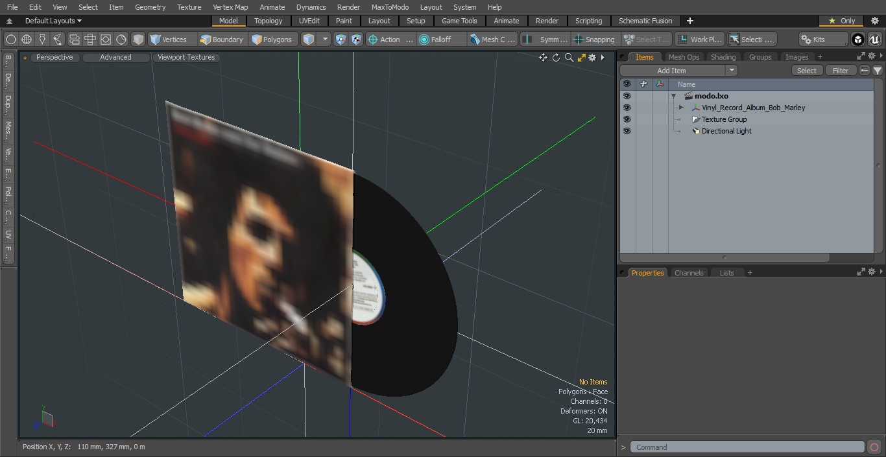Open the selection mode dropdown arrow
This screenshot has width=886, height=457.
tap(325, 40)
